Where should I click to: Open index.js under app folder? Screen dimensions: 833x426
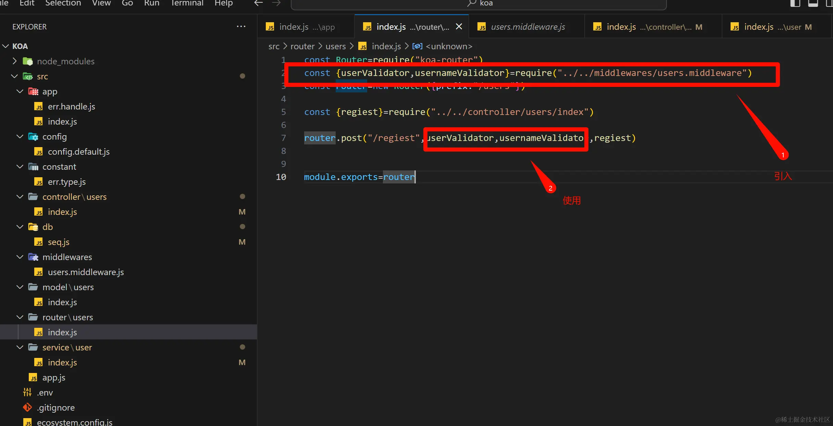[x=128, y=121]
